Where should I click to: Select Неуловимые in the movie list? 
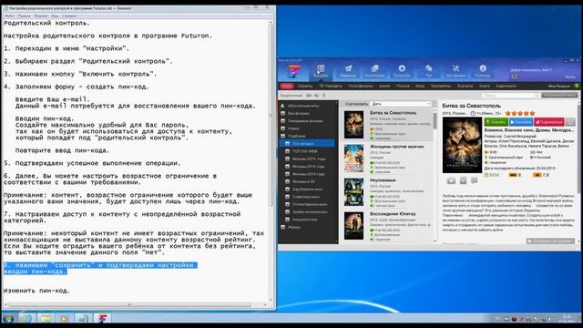pyautogui.click(x=387, y=192)
